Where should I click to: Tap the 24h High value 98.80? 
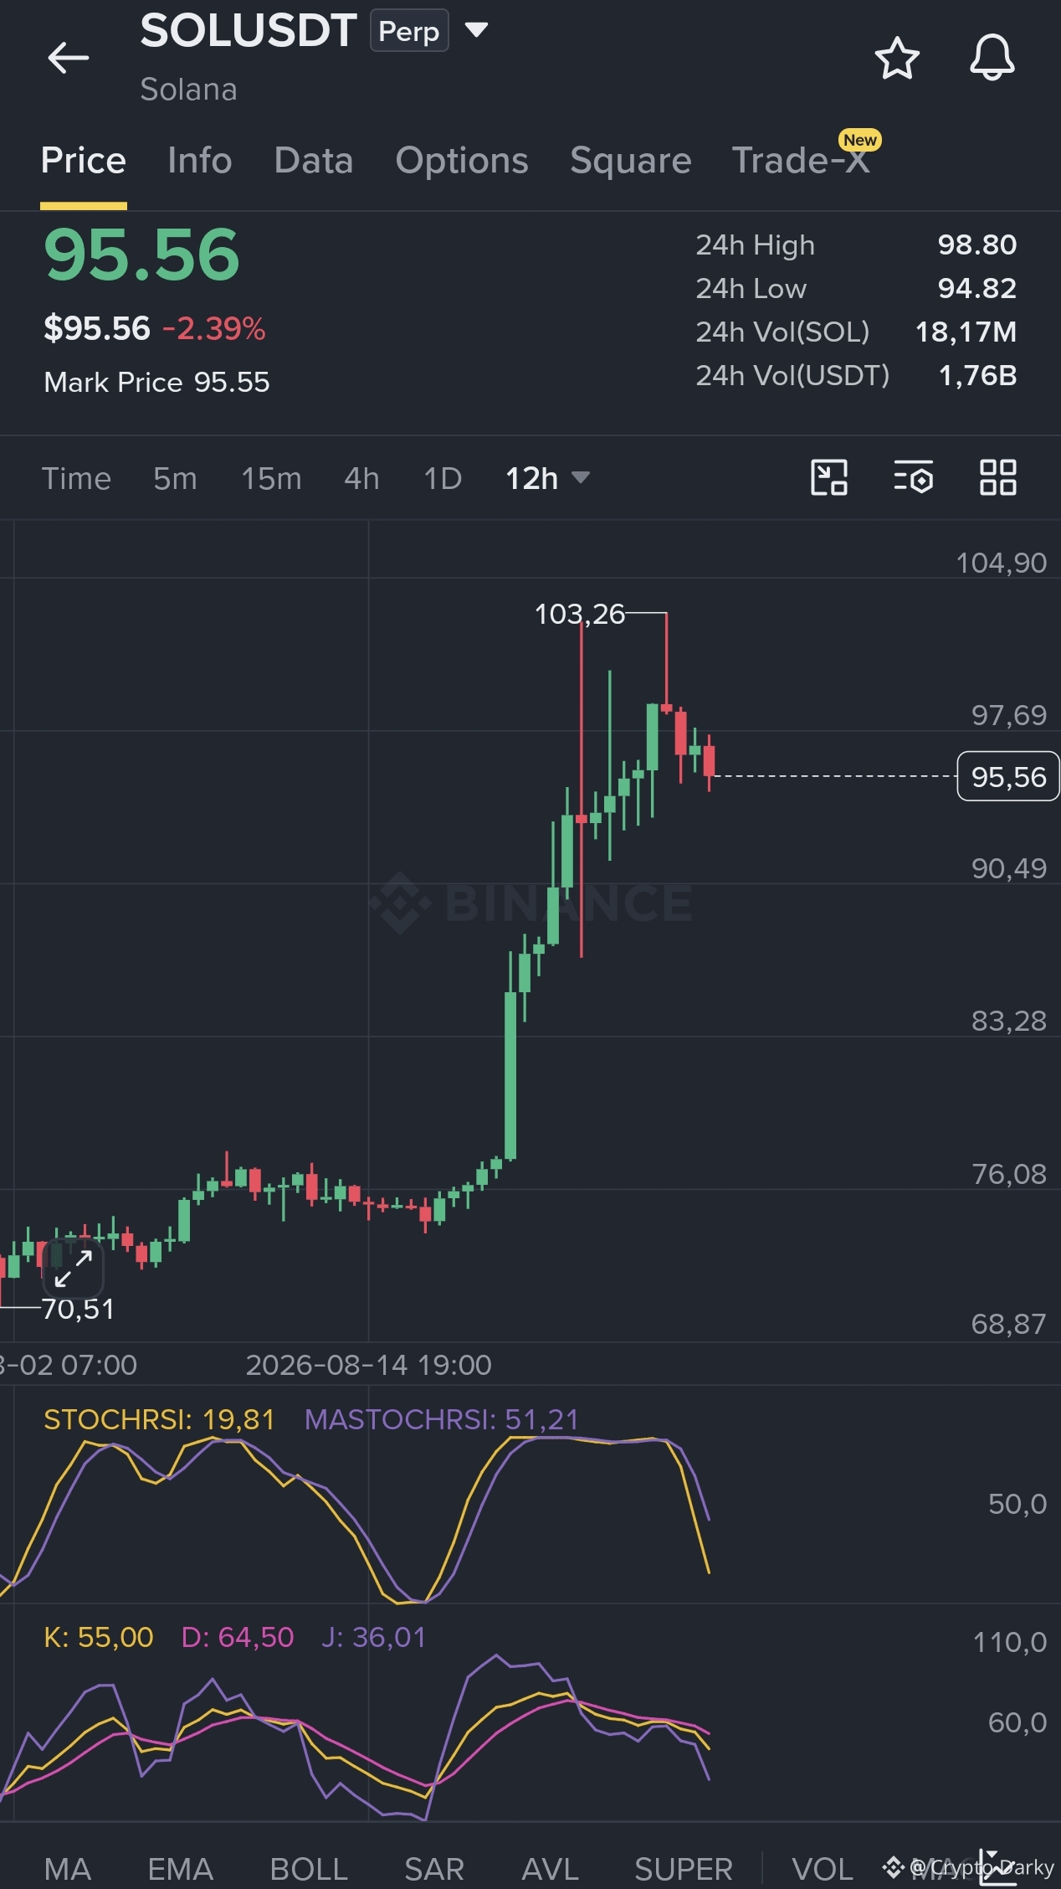976,244
